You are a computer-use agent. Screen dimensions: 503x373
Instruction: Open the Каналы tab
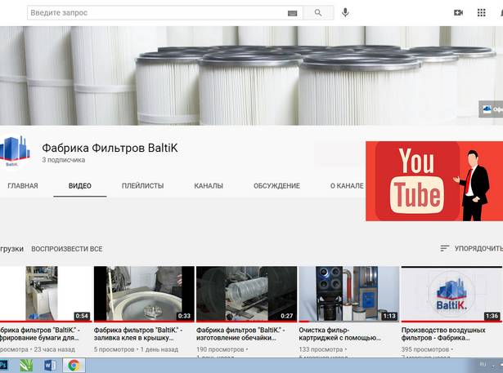209,186
